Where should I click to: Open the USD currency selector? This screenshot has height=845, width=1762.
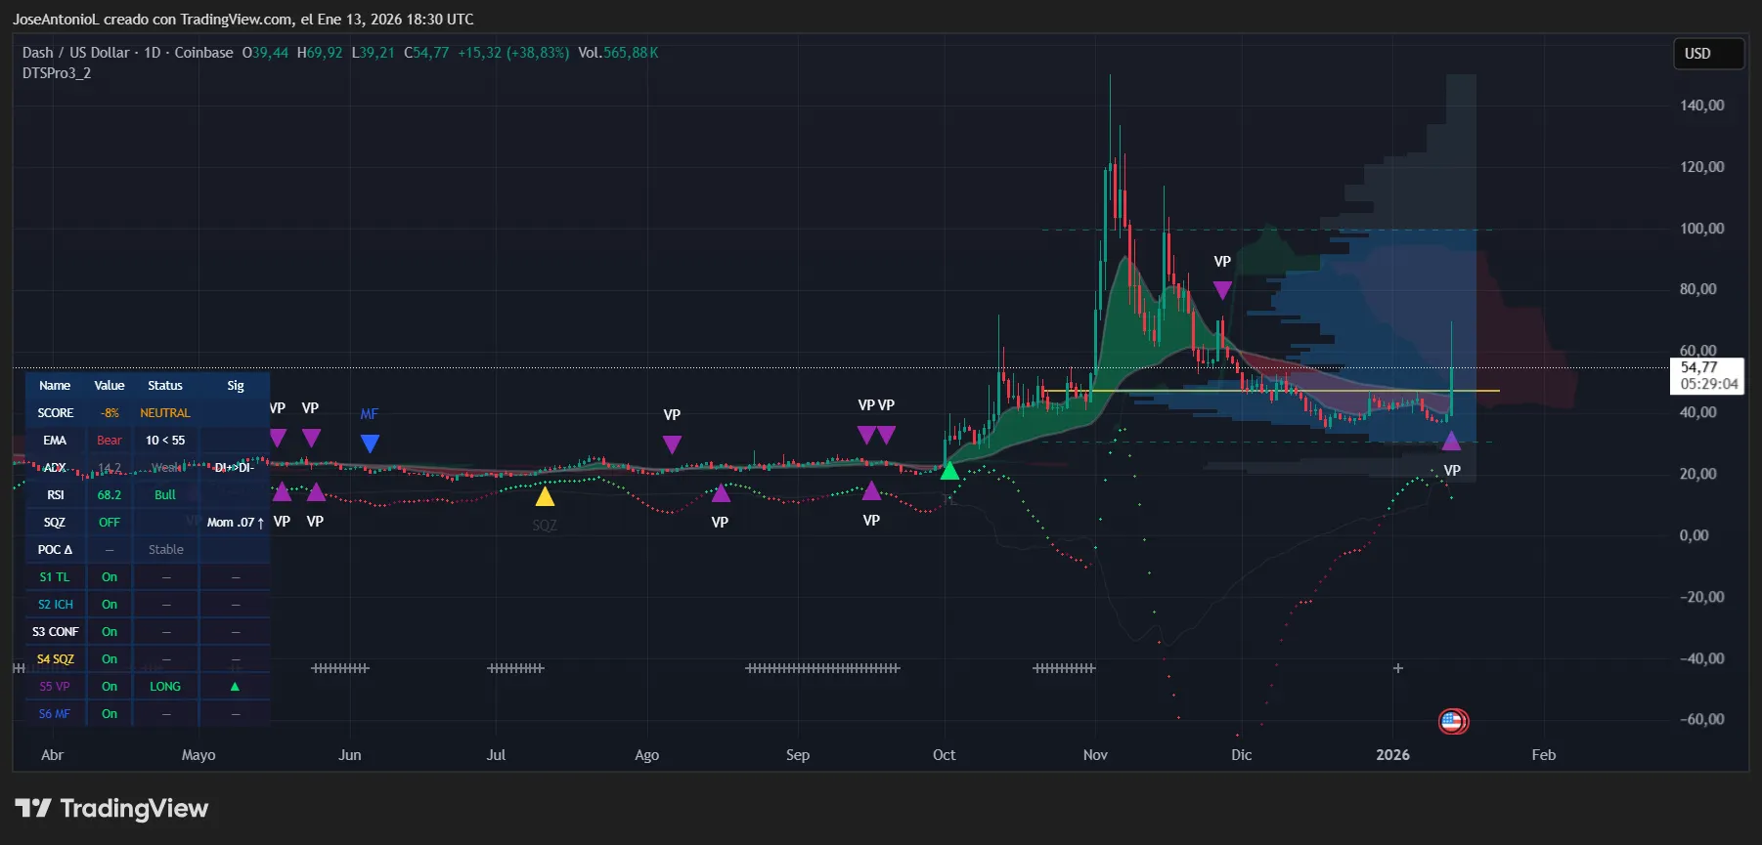pos(1707,54)
